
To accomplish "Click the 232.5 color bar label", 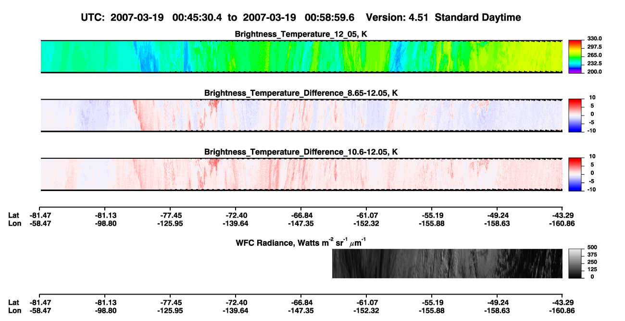I will click(595, 63).
